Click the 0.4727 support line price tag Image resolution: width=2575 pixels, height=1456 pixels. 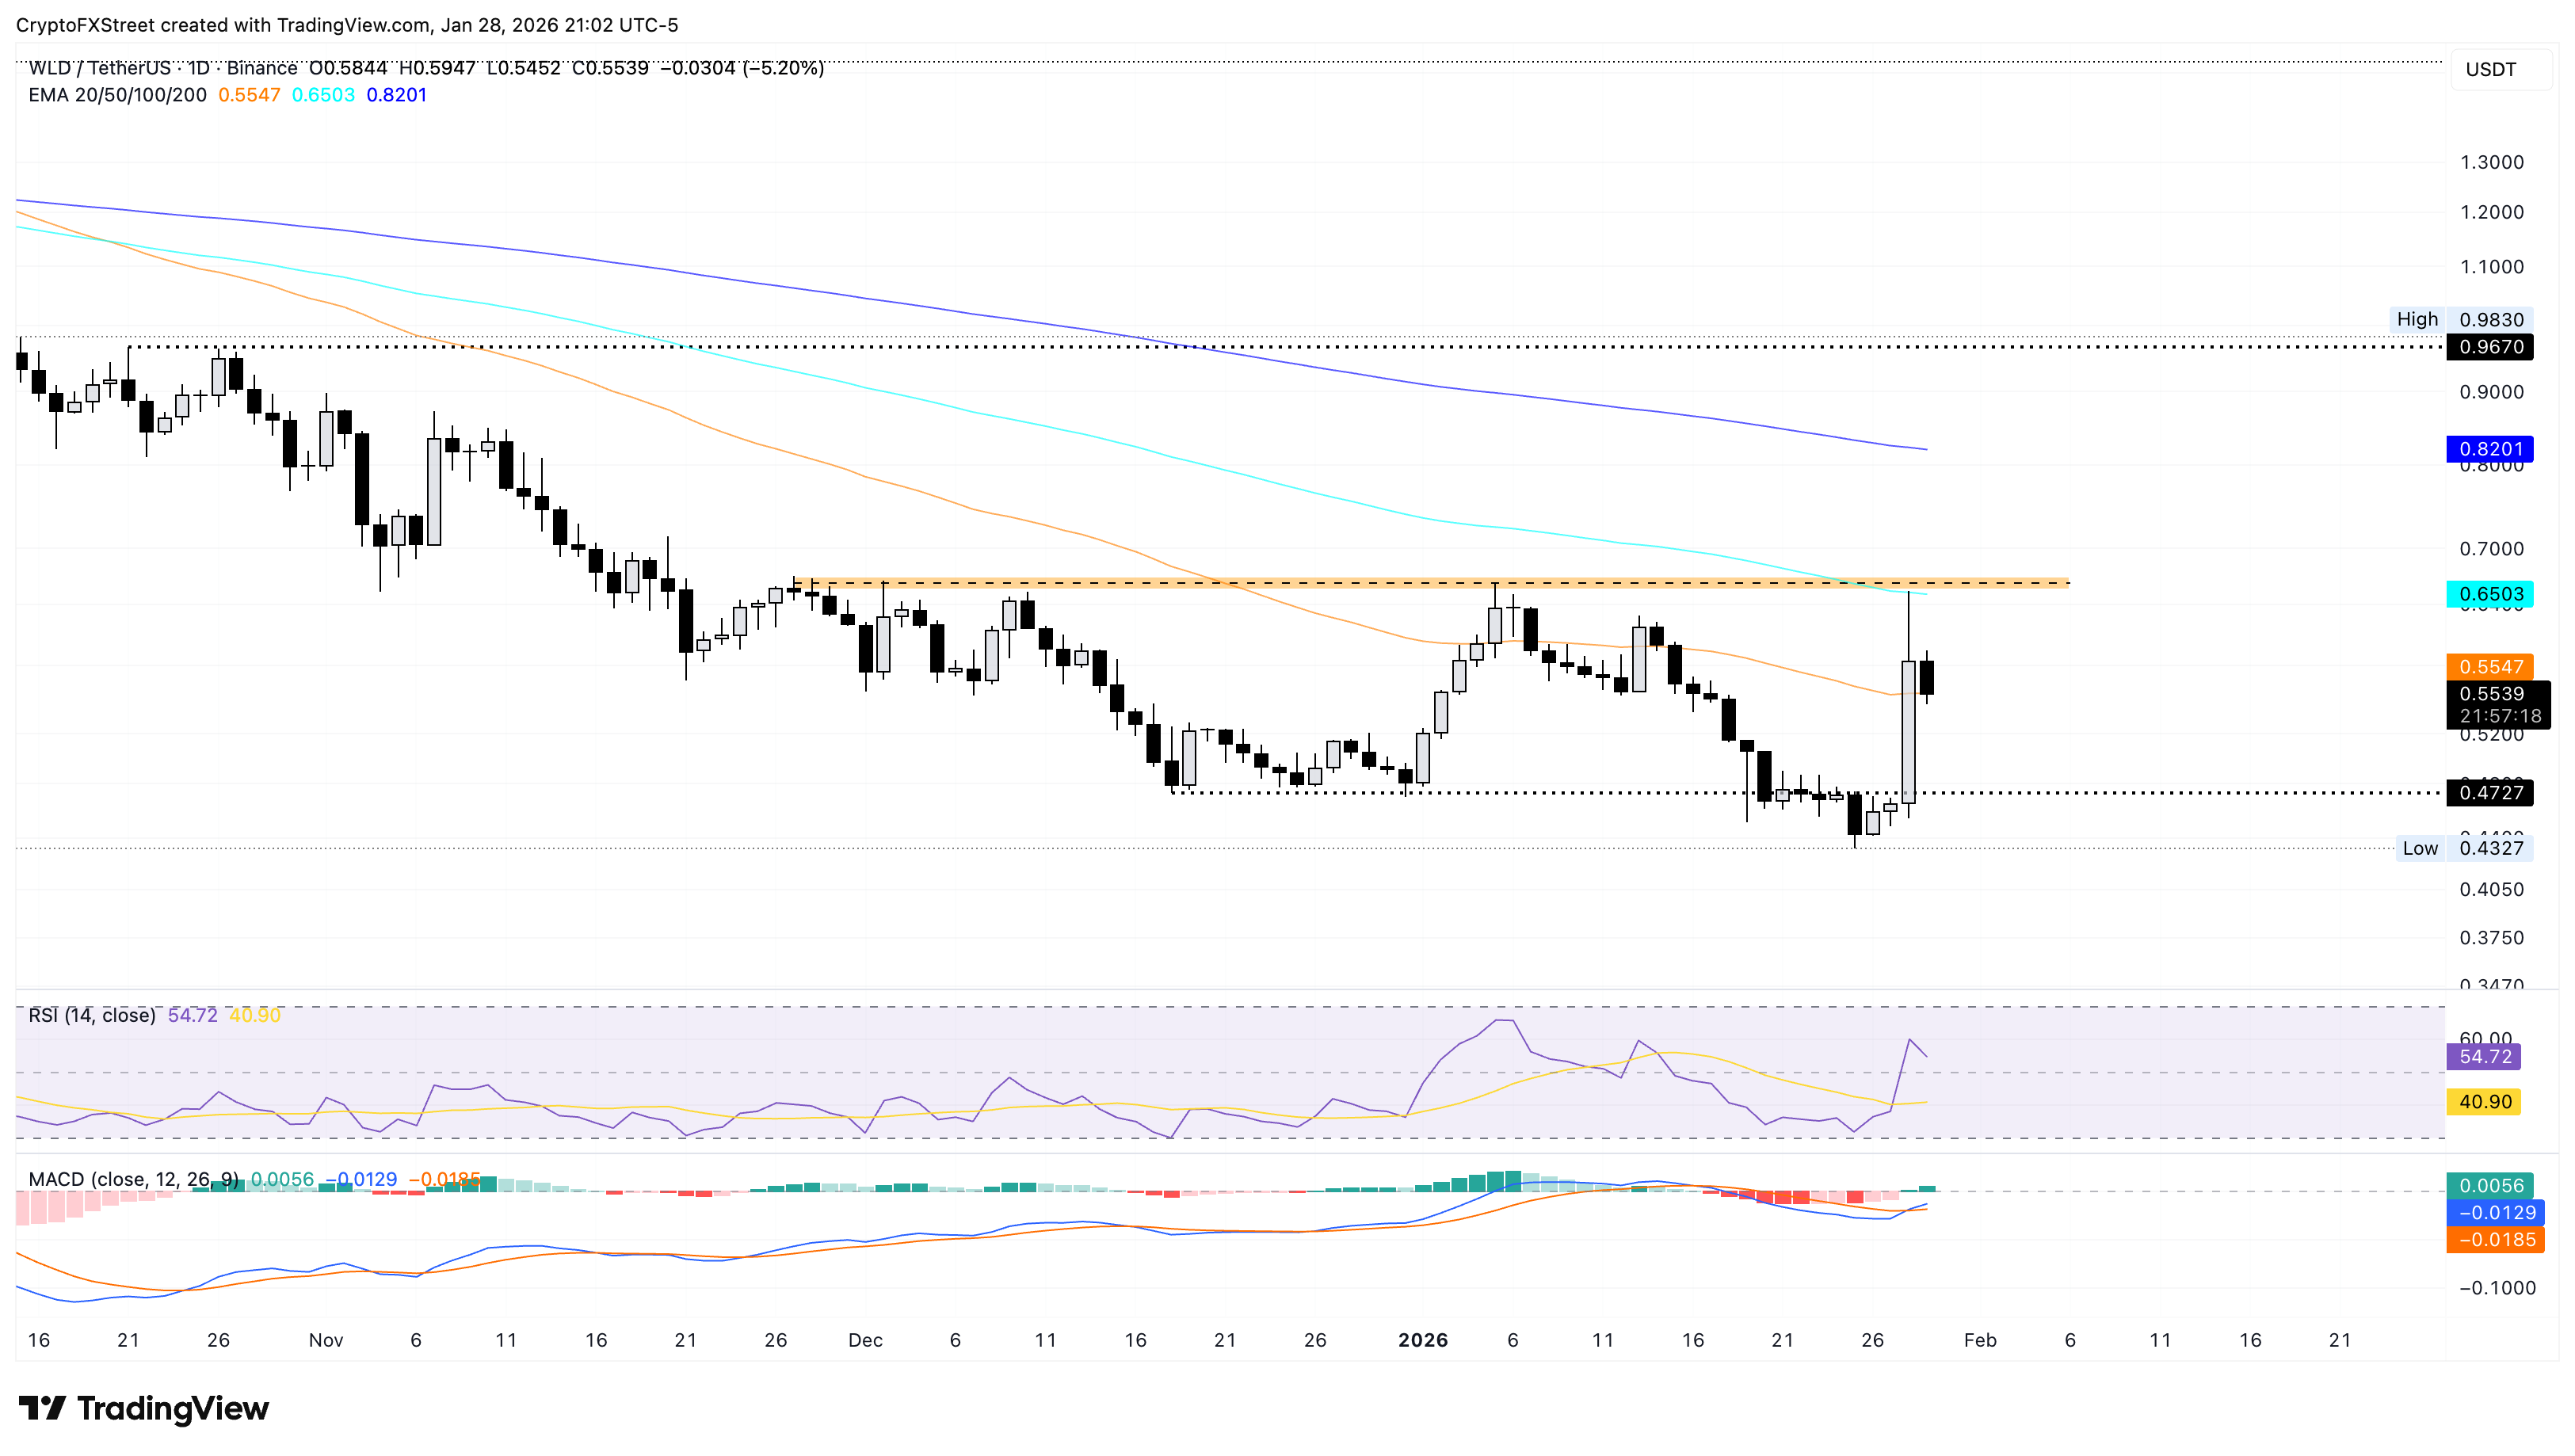tap(2490, 793)
